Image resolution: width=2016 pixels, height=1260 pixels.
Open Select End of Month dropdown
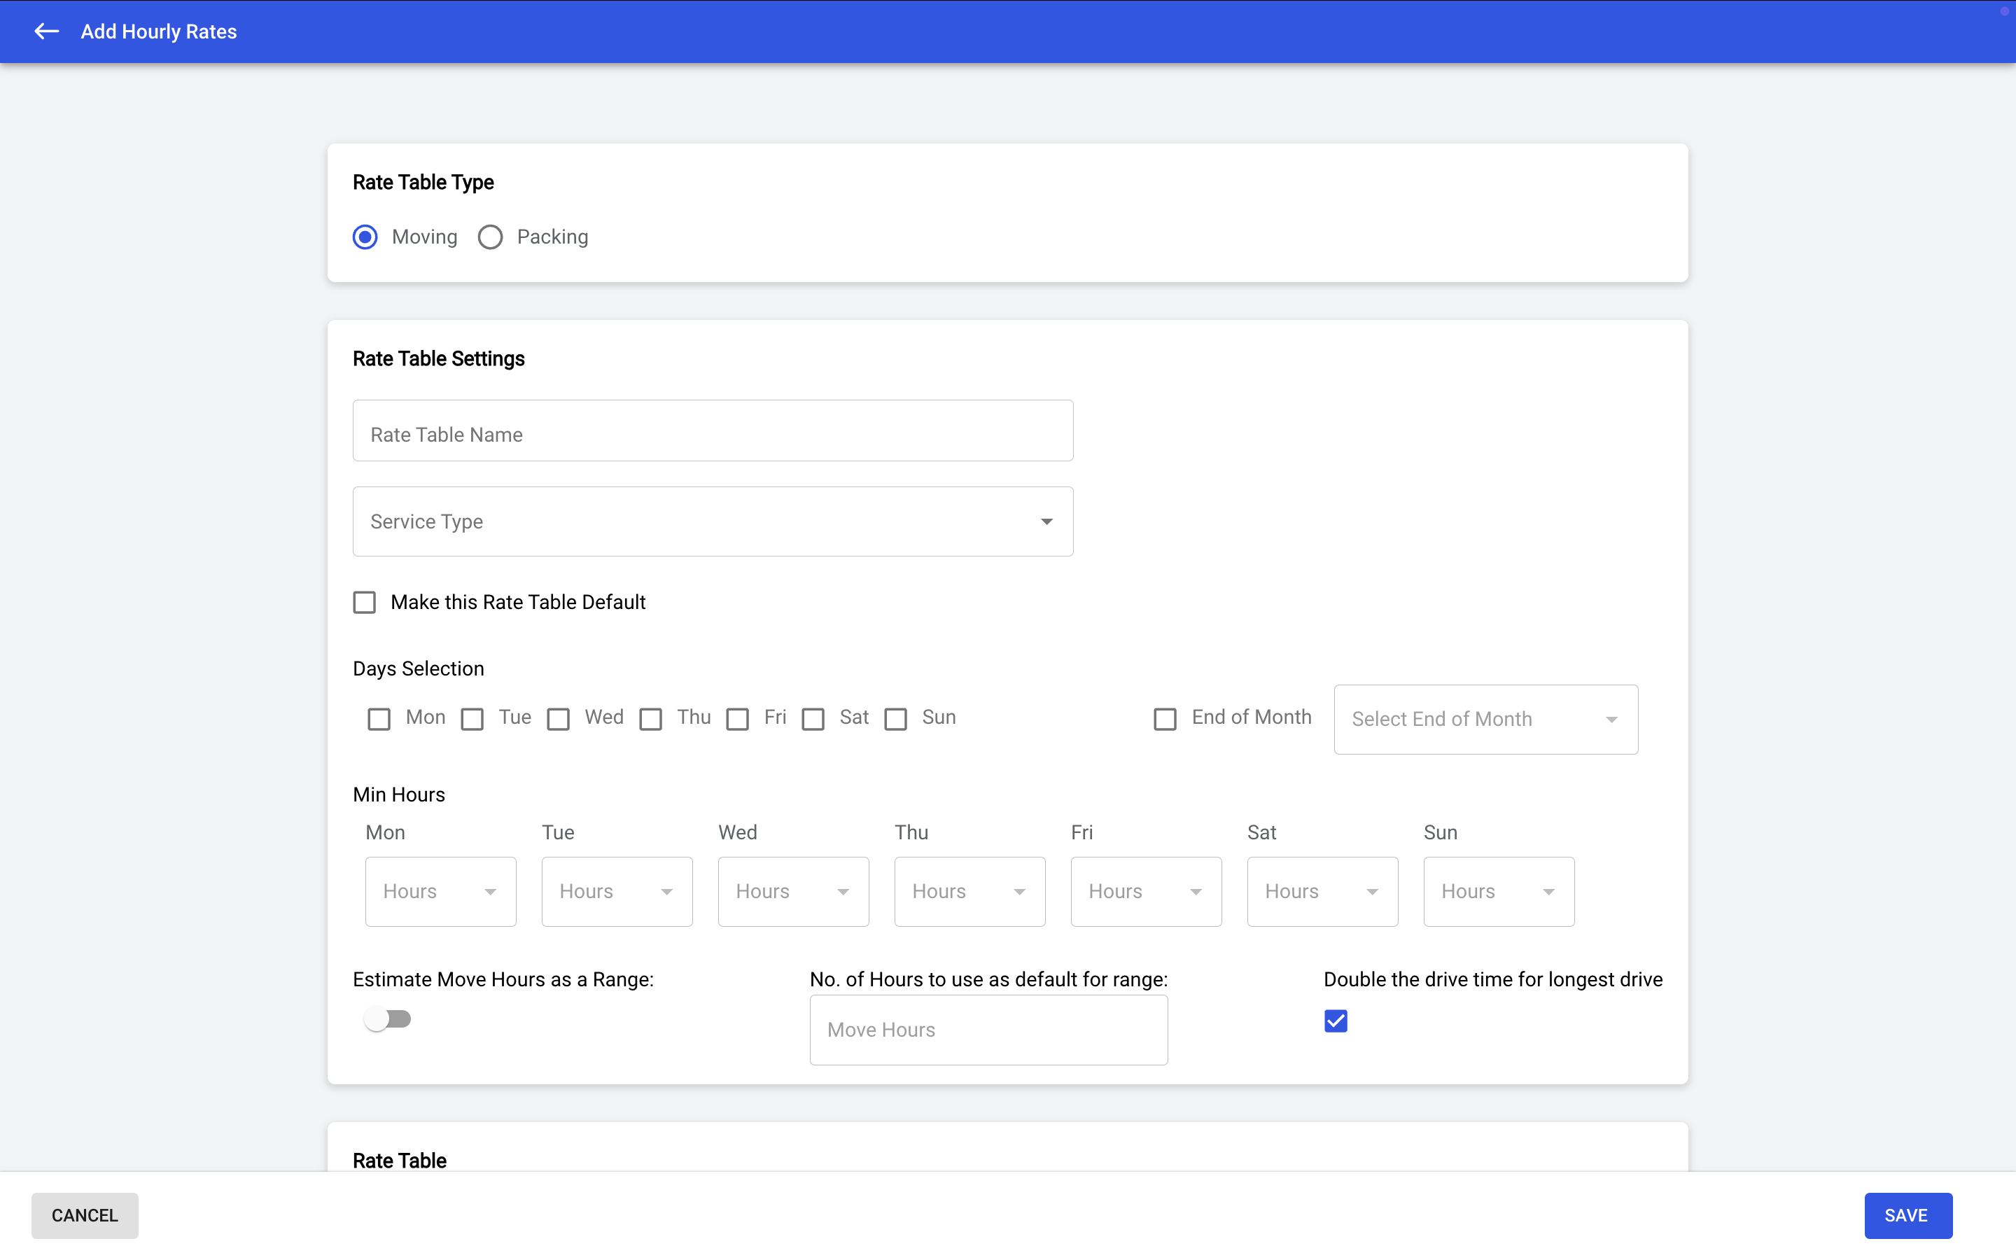(1485, 719)
